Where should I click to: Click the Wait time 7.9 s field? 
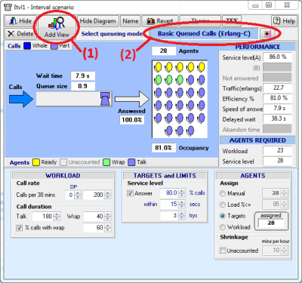click(82, 75)
